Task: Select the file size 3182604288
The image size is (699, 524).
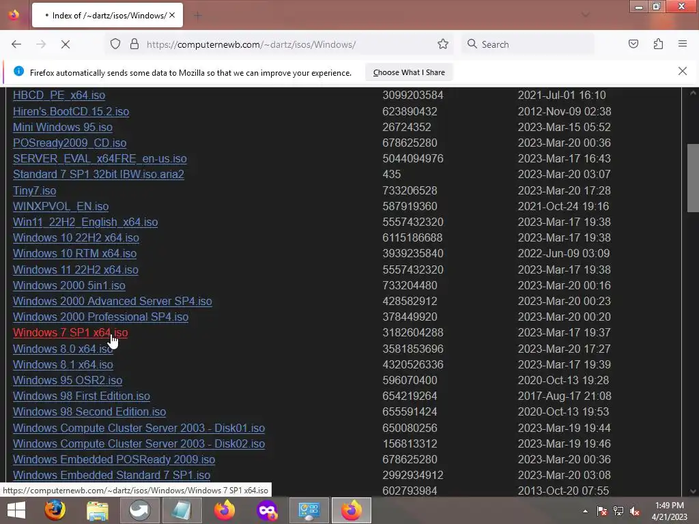Action: point(413,333)
